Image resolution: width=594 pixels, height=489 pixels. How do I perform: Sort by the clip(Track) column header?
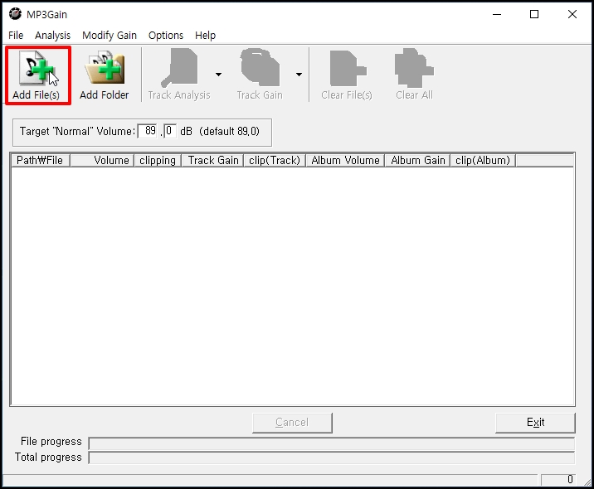pos(275,161)
